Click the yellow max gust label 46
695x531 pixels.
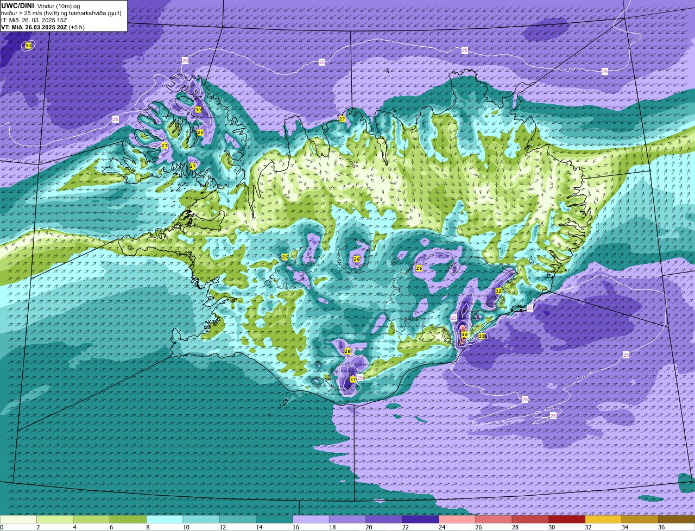(465, 334)
